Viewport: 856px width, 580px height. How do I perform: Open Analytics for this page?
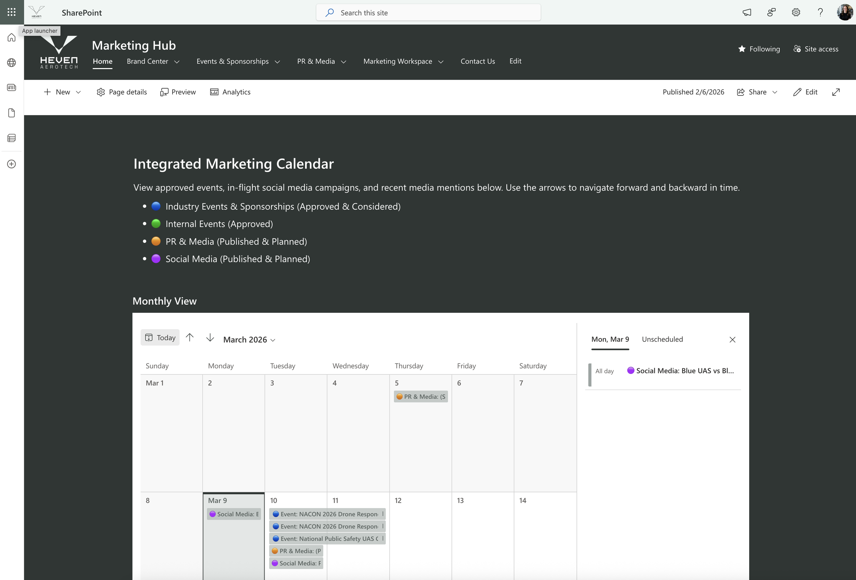230,92
